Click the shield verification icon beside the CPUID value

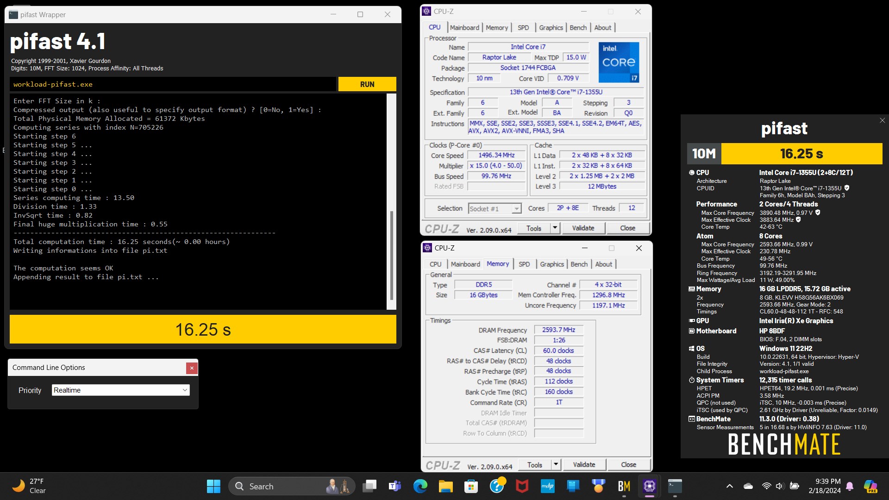pyautogui.click(x=847, y=188)
